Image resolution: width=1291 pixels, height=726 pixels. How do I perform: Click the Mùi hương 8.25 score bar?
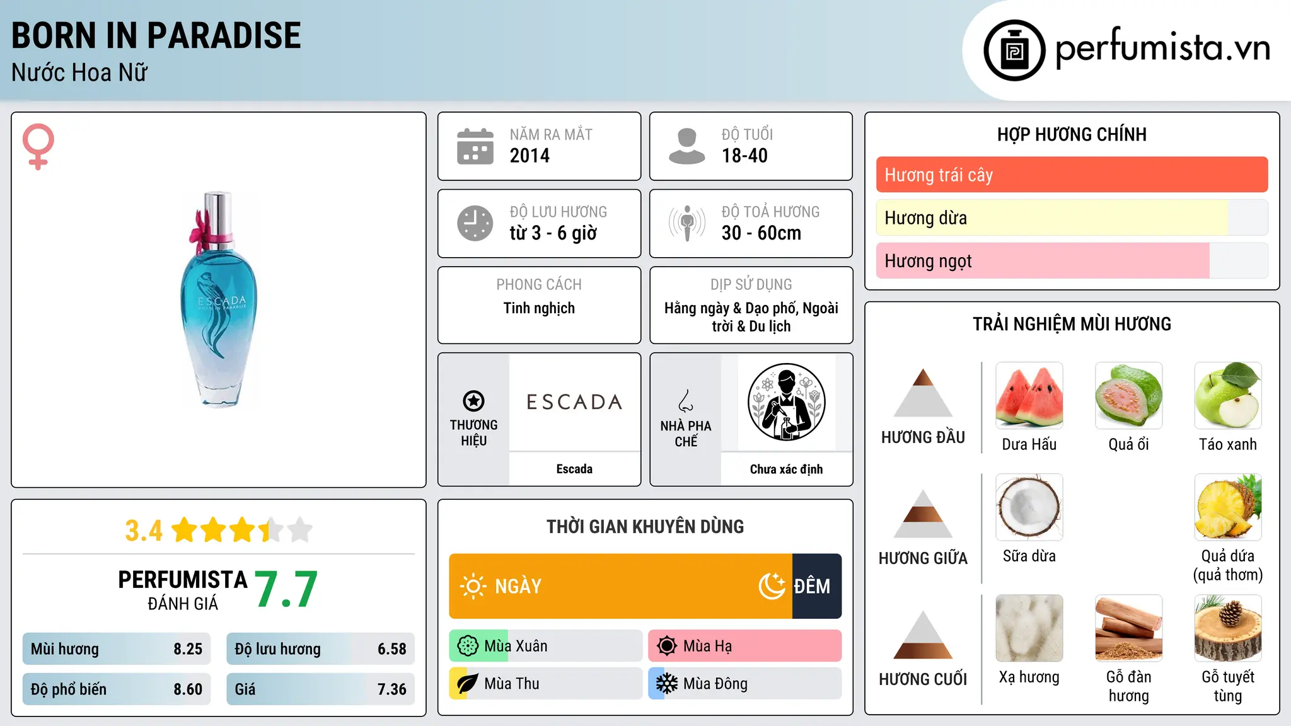[117, 649]
